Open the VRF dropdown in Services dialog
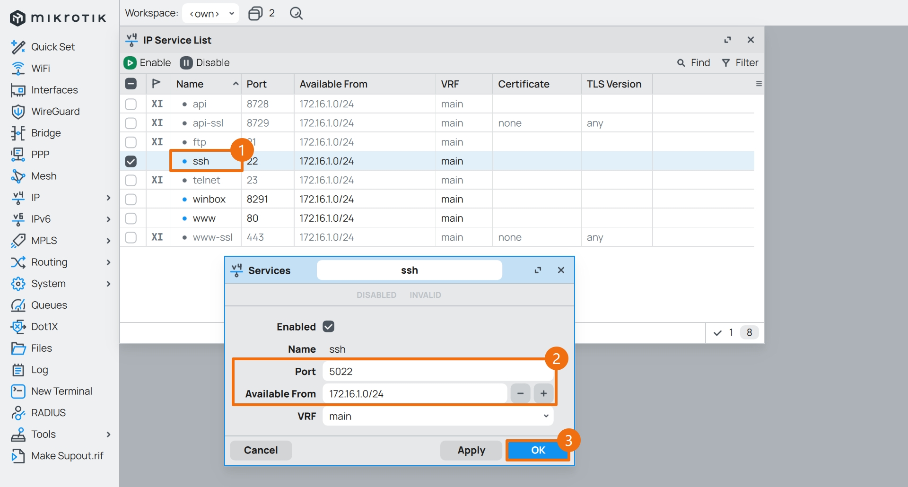This screenshot has height=487, width=908. pyautogui.click(x=438, y=416)
